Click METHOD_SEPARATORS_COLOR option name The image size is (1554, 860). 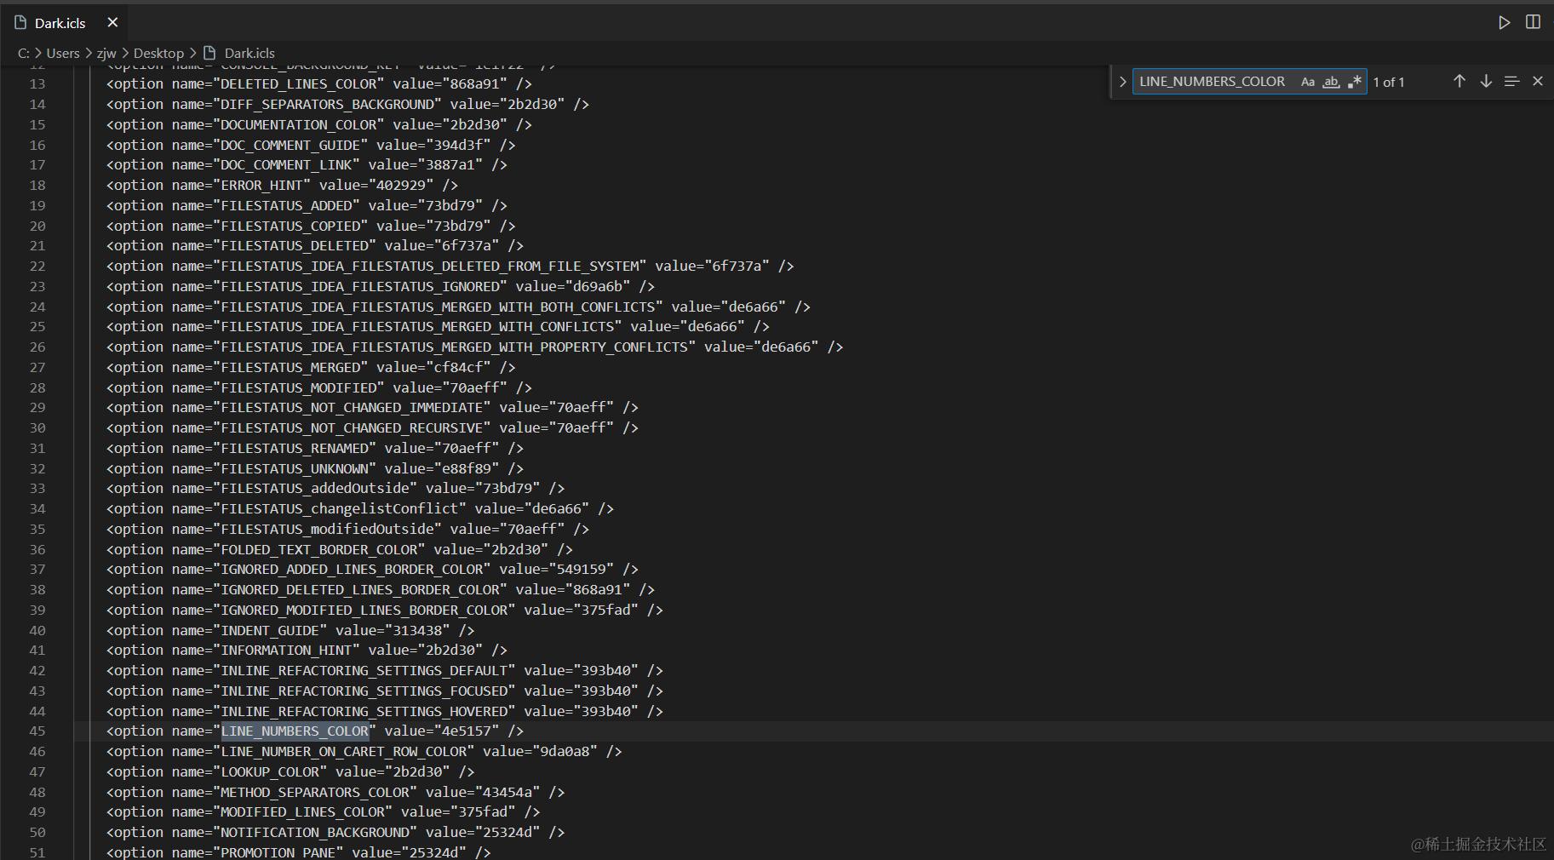pos(315,792)
